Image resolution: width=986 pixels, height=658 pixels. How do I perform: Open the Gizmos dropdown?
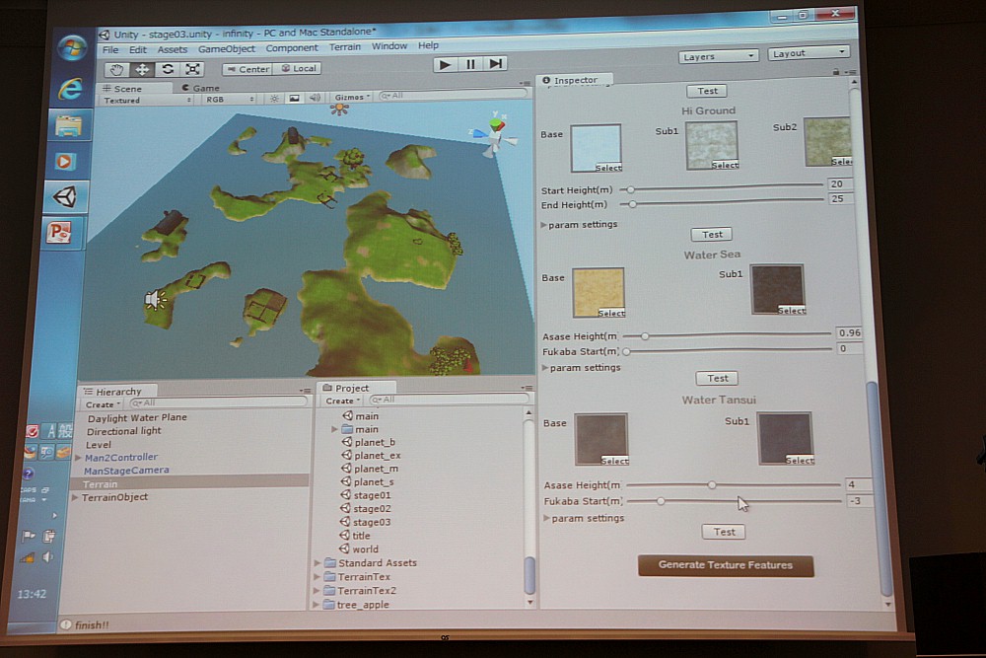352,97
